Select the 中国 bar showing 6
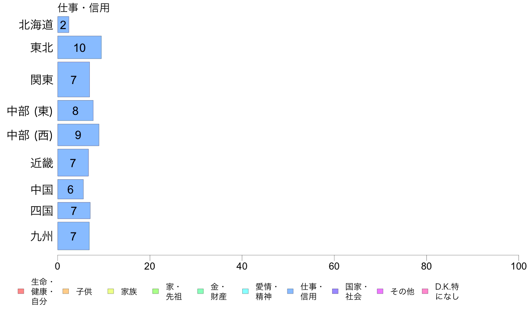Image resolution: width=531 pixels, height=329 pixels. click(71, 190)
